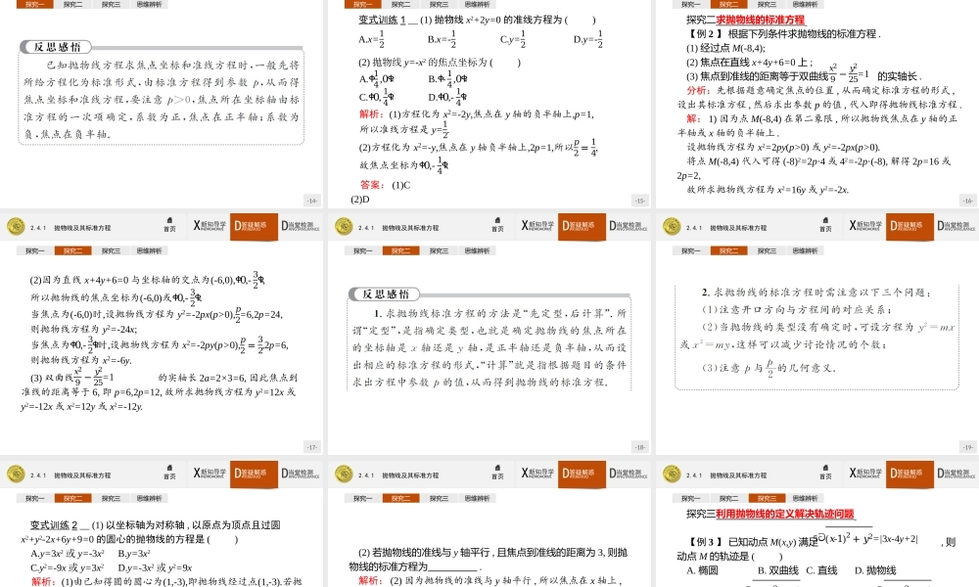This screenshot has width=979, height=587.
Task: Click 思维辨析 on the 变式训练 2 slide
Action: tap(149, 498)
